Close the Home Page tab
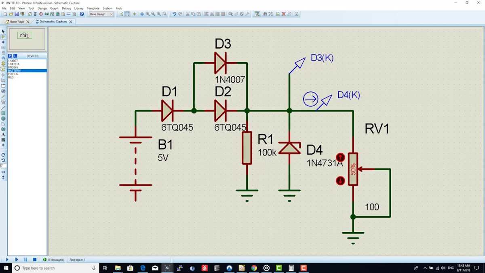This screenshot has width=485, height=273. tap(28, 22)
